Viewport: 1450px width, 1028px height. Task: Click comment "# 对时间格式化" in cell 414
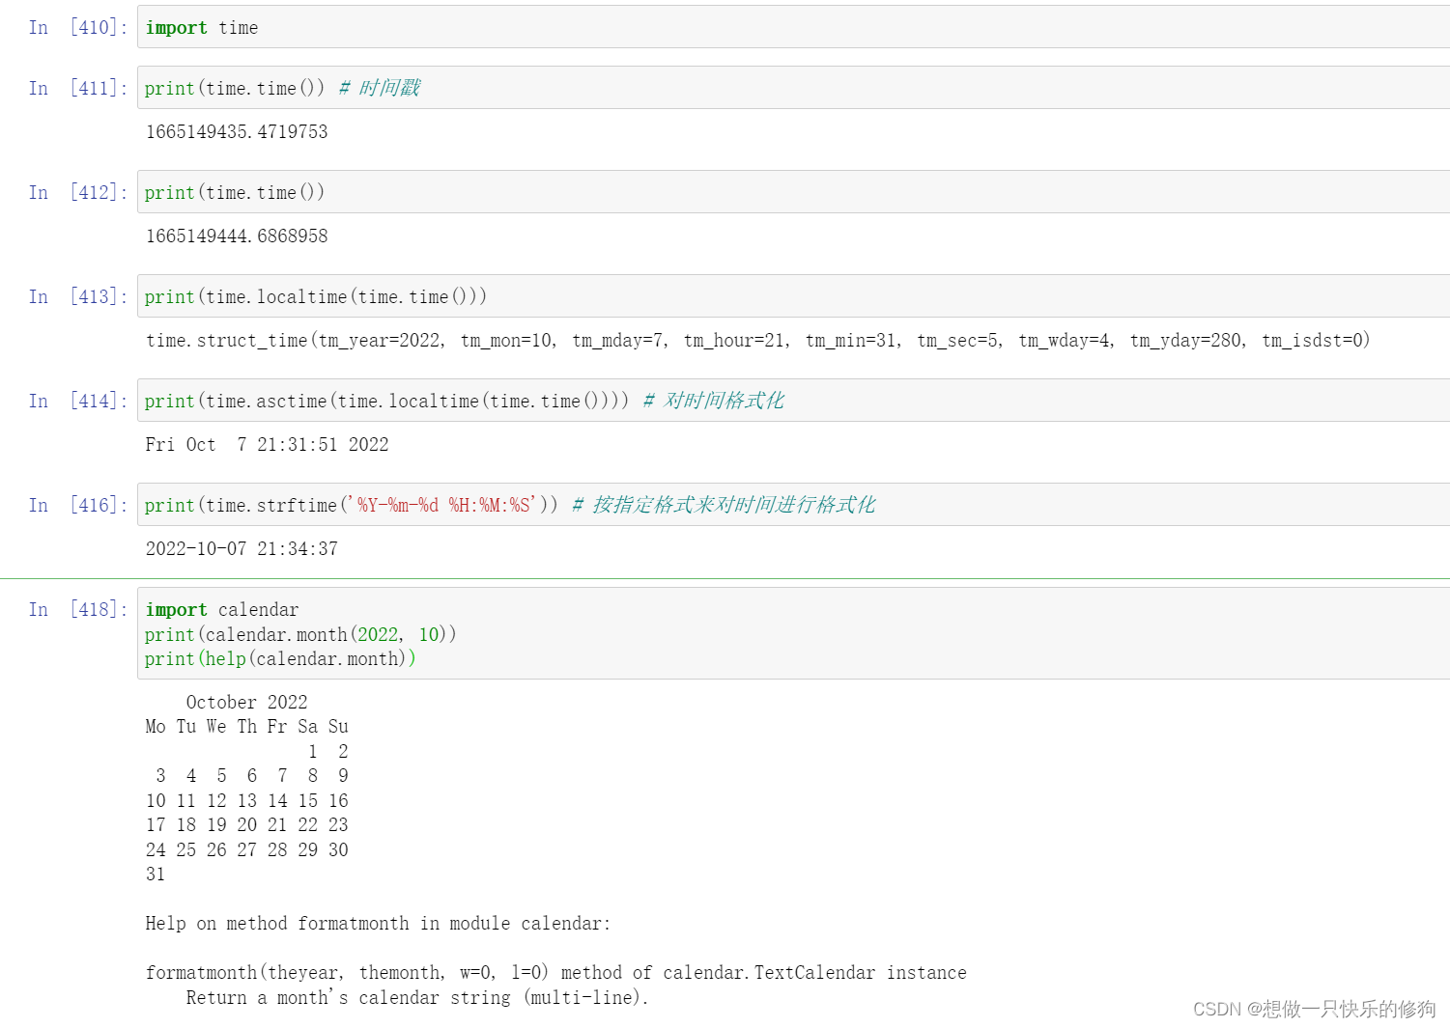[x=715, y=401]
